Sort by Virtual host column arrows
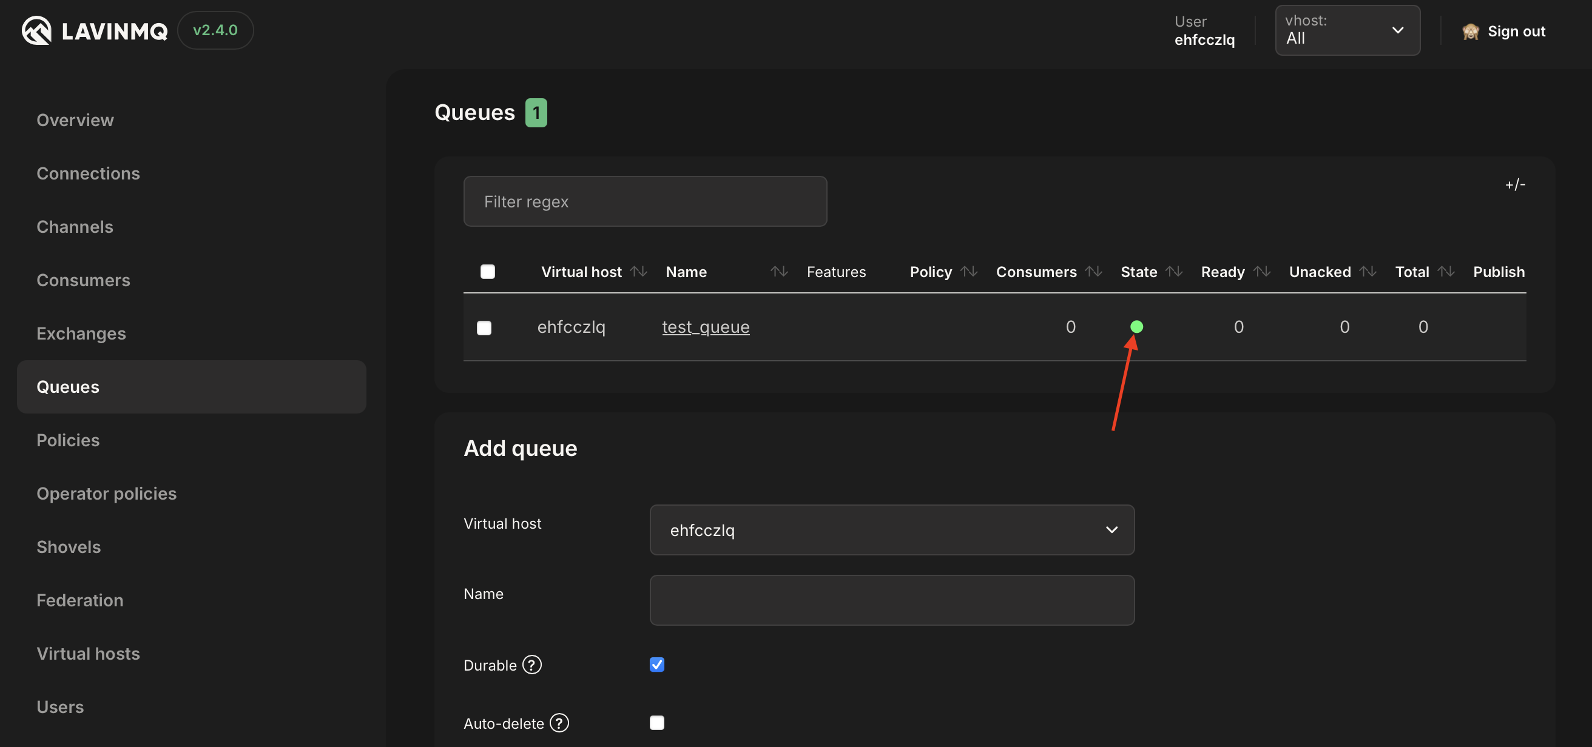1592x747 pixels. click(638, 272)
